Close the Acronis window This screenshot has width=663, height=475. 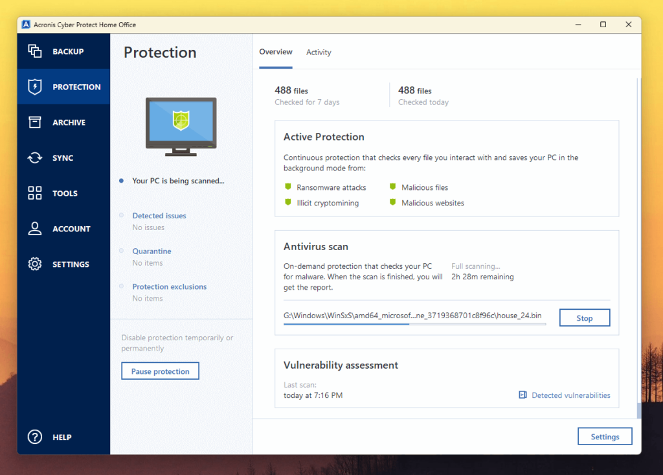(628, 25)
